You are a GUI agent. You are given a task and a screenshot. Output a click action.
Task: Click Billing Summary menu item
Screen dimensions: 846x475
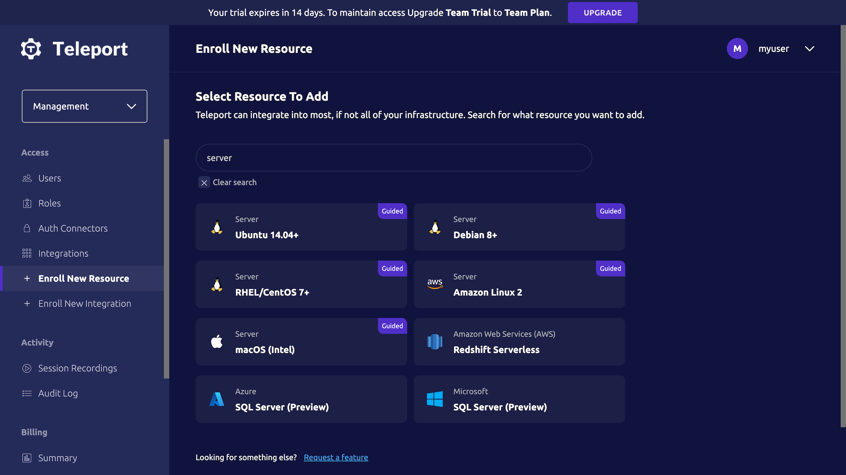(x=58, y=458)
